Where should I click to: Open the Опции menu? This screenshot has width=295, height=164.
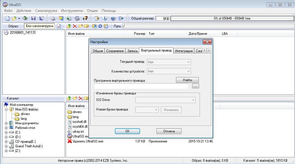[x=92, y=11]
